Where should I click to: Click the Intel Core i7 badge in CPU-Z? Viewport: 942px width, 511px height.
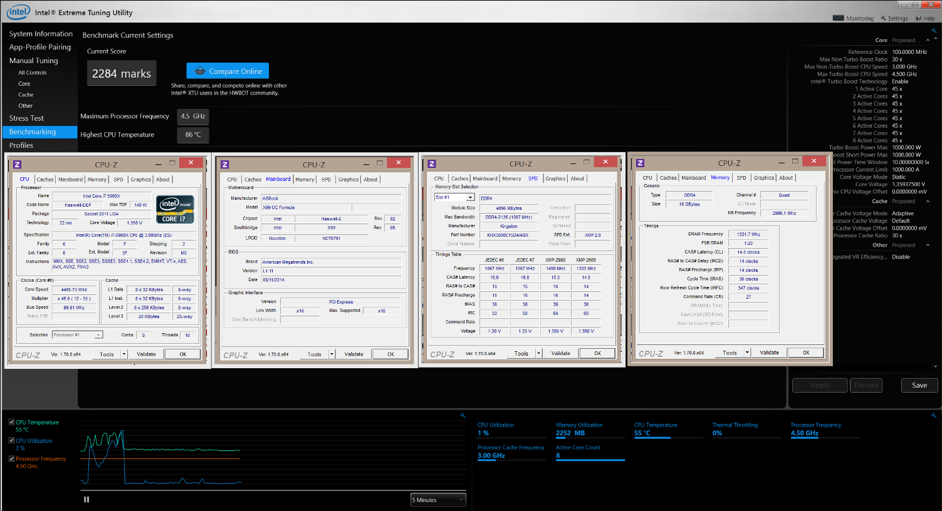[174, 209]
